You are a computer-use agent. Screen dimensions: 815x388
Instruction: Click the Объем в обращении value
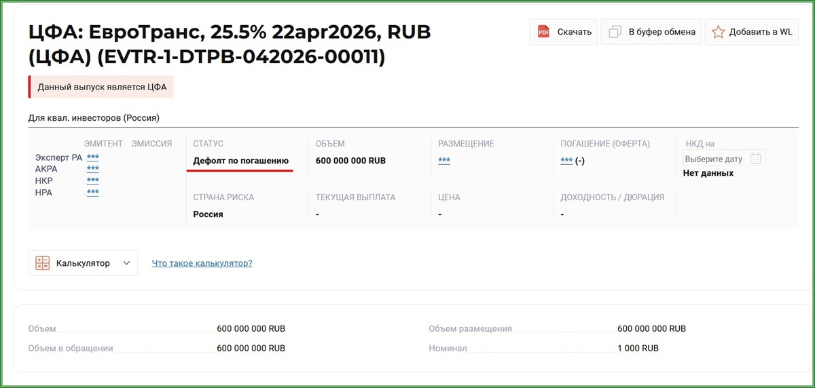pyautogui.click(x=251, y=348)
